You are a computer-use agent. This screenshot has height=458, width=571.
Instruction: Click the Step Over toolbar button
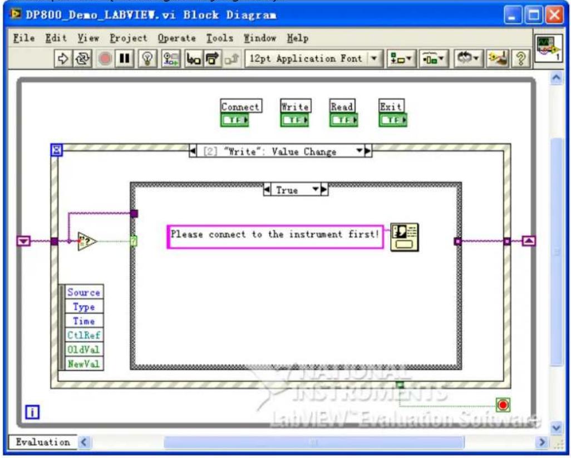[212, 58]
